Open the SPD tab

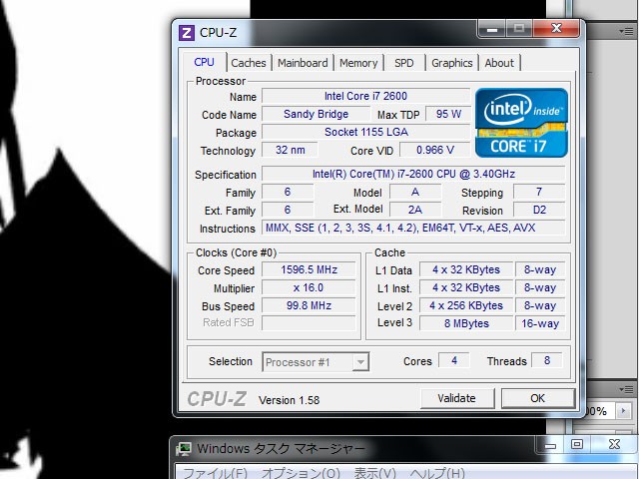tap(403, 63)
